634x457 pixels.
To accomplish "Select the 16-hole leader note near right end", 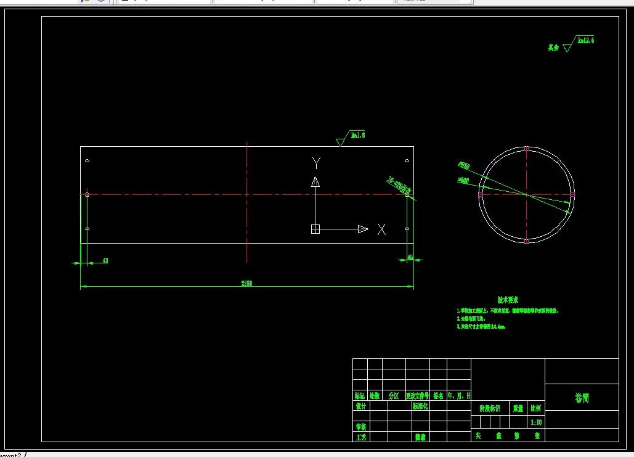I will click(x=399, y=185).
